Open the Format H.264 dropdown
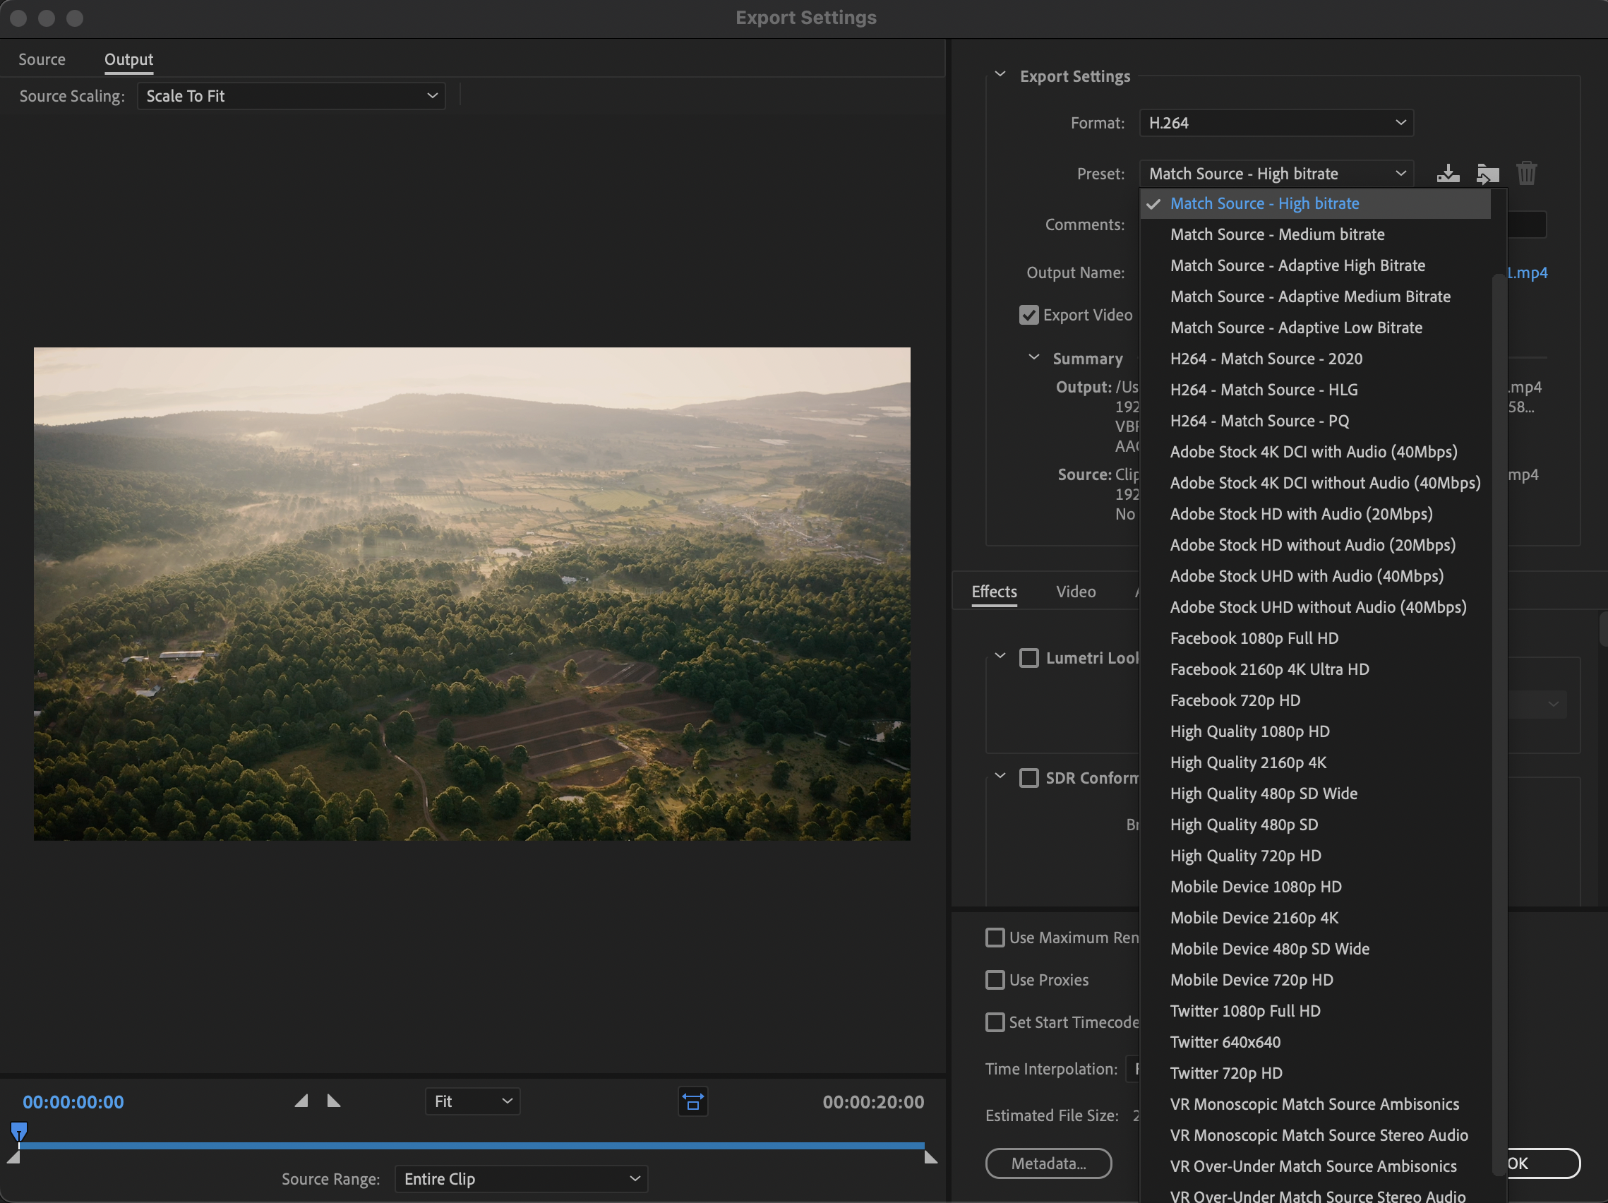1608x1203 pixels. [x=1275, y=123]
